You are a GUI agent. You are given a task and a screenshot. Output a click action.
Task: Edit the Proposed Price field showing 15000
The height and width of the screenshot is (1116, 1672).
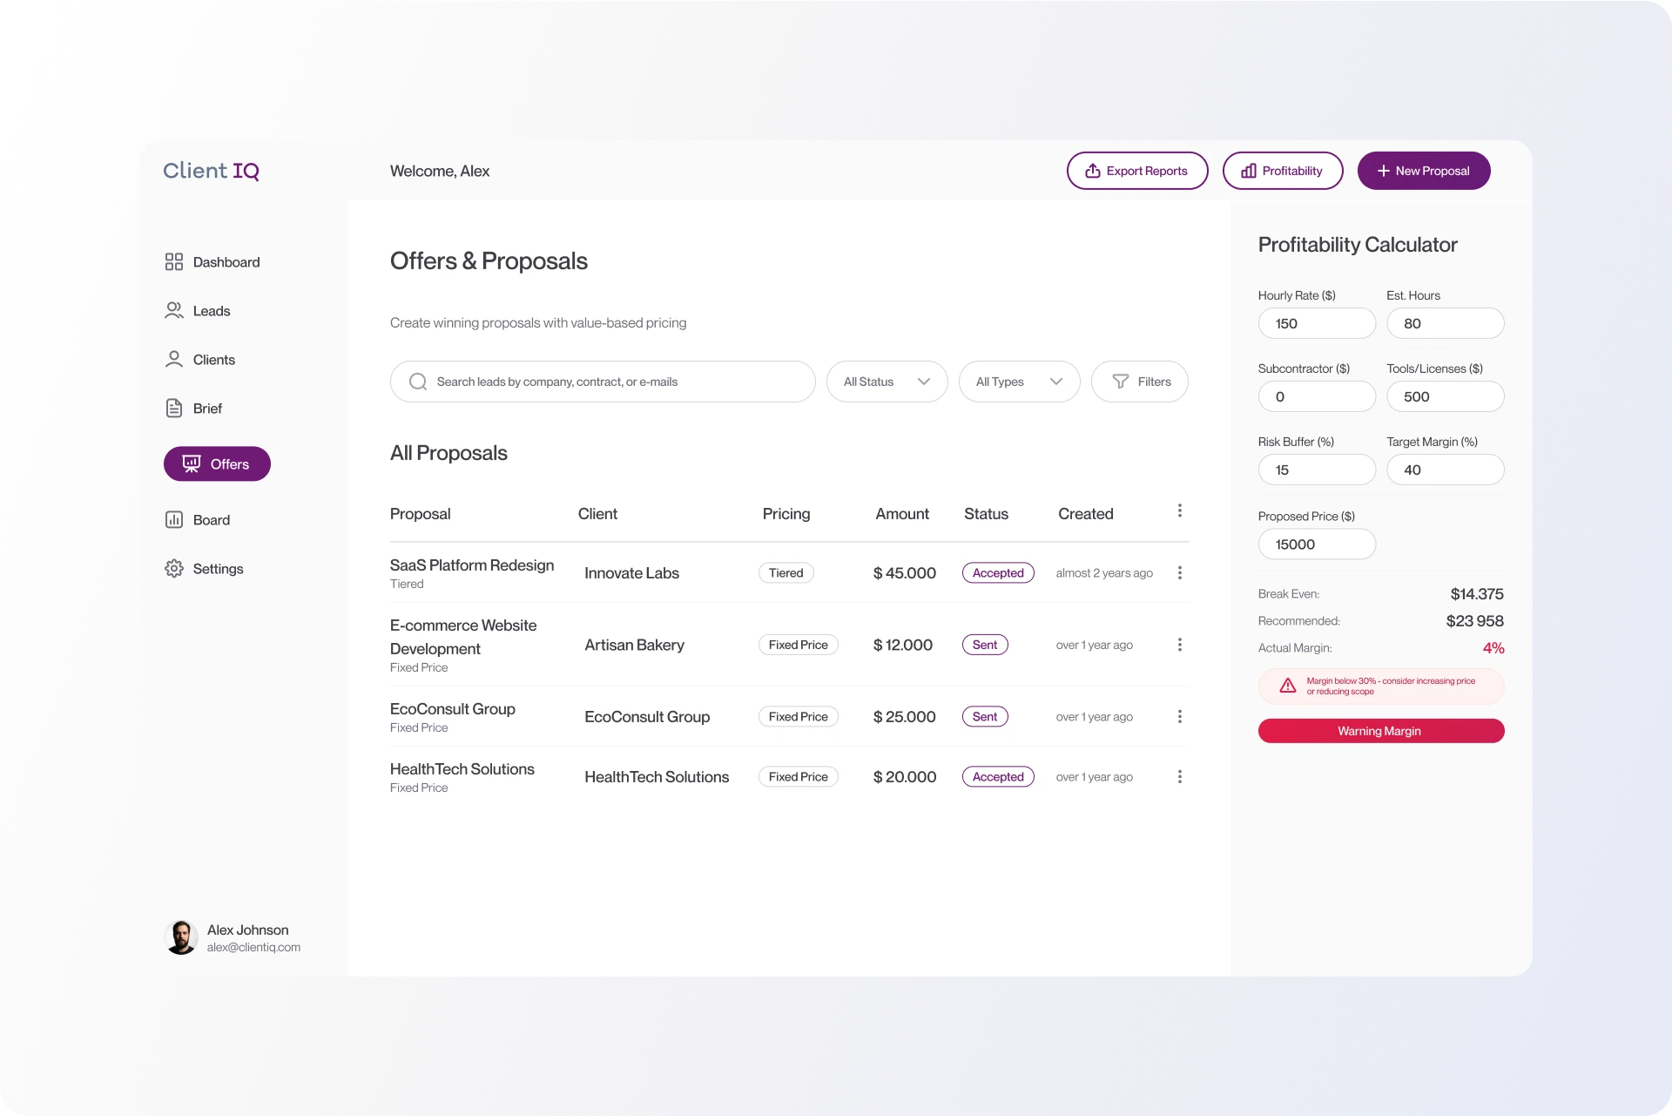[x=1316, y=544]
